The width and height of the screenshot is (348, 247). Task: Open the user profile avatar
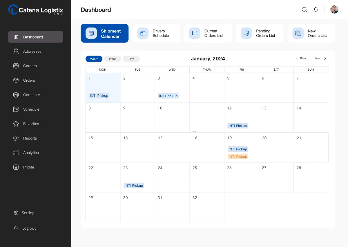pos(334,10)
